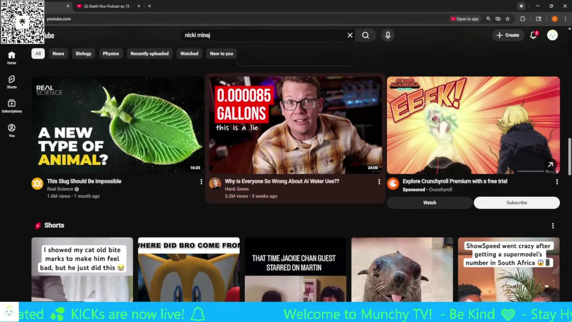Clear the search box text
The image size is (572, 322).
click(350, 35)
